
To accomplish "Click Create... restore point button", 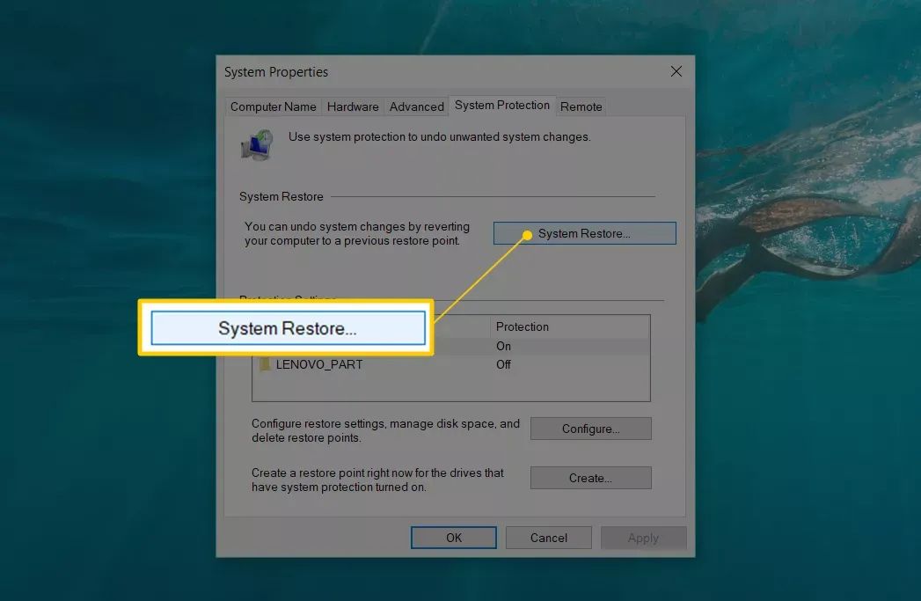I will [x=591, y=478].
